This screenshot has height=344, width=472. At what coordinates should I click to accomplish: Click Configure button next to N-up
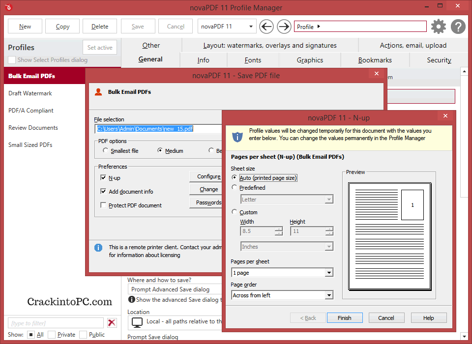click(206, 176)
